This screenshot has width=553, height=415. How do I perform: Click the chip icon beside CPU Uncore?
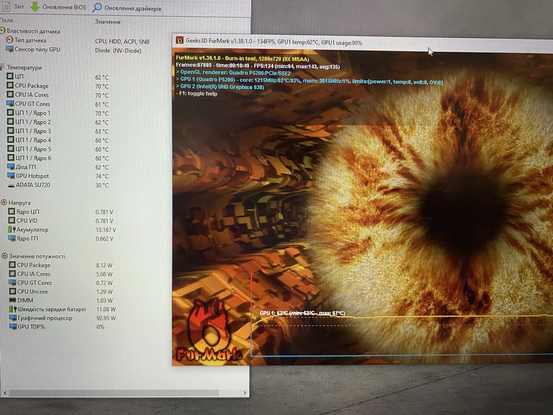12,292
